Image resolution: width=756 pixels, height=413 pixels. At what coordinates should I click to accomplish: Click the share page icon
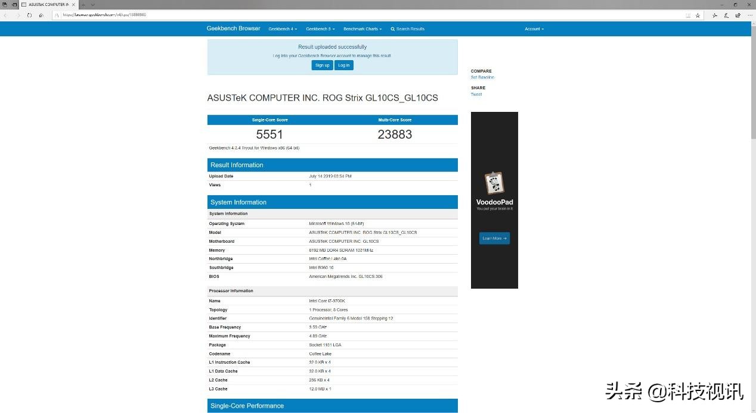[x=738, y=15]
